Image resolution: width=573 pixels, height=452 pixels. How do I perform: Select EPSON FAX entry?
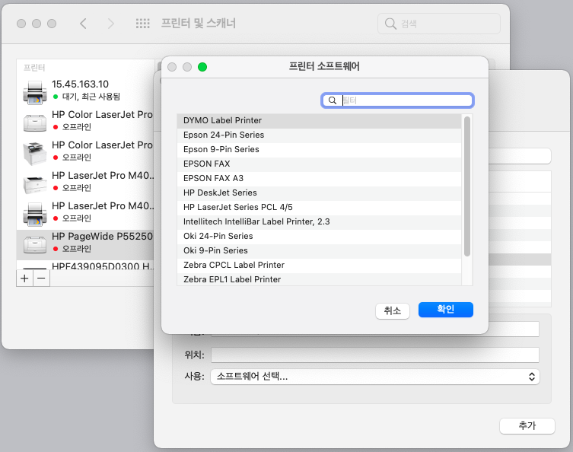[319, 164]
